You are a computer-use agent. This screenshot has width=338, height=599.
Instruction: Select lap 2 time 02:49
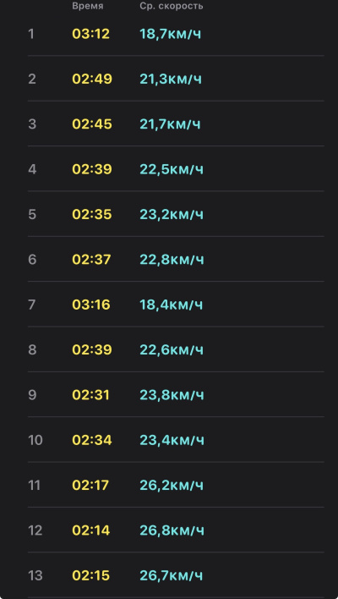(92, 79)
